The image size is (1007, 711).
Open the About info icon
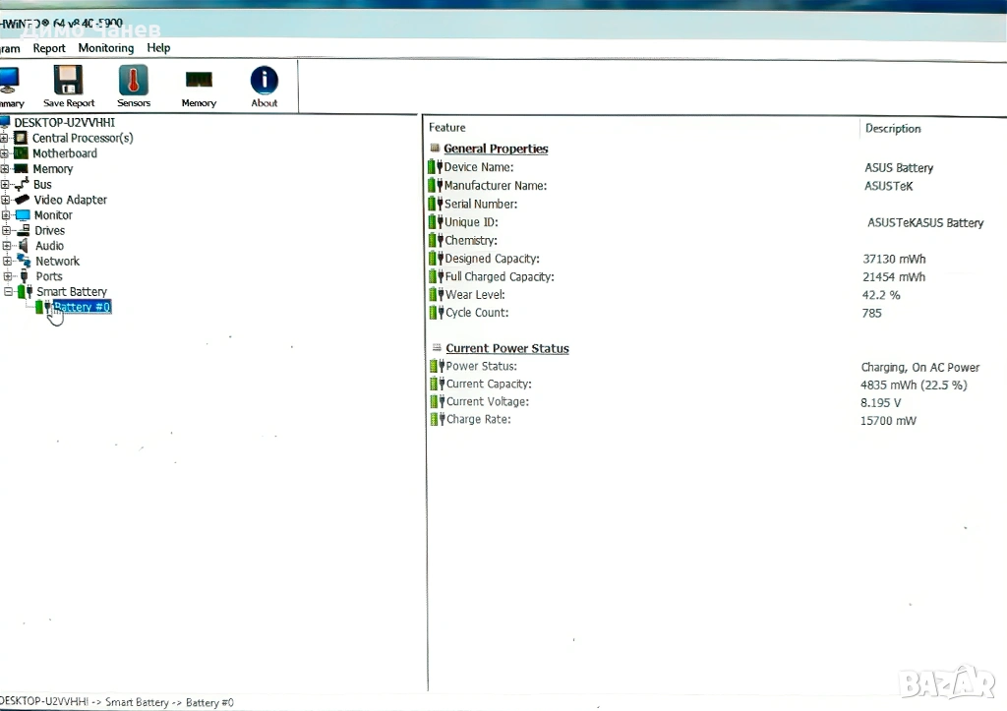(x=264, y=82)
